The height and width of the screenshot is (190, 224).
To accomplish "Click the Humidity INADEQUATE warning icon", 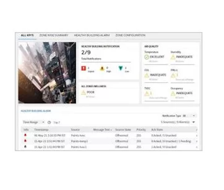I will [x=173, y=57].
